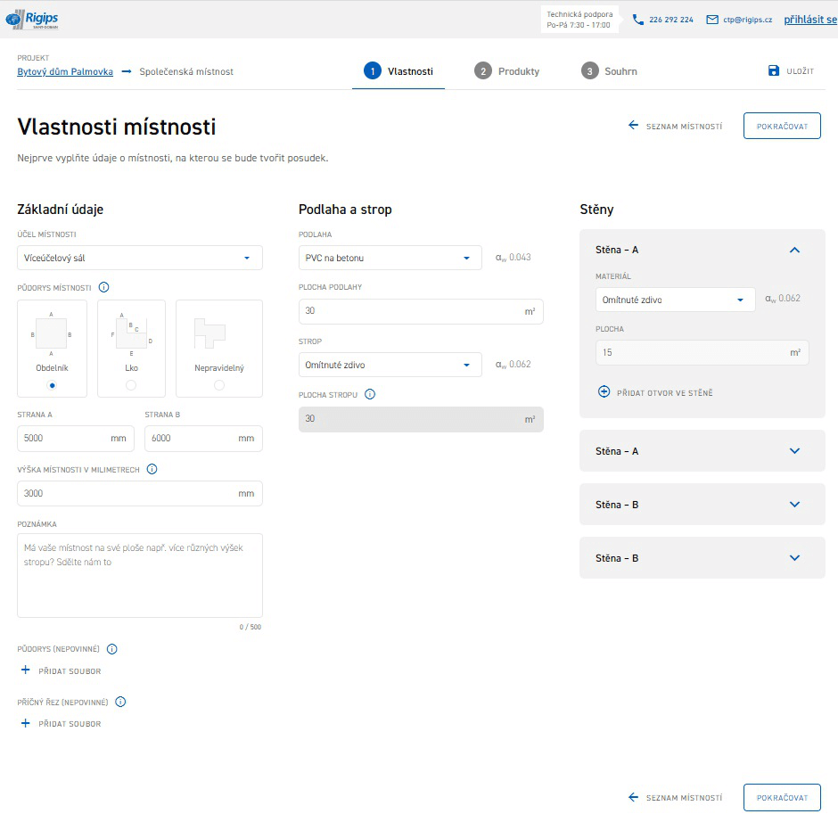
Task: Open the Účel místnosti dropdown
Action: (140, 258)
